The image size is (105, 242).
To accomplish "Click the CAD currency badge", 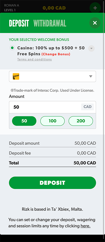I will [x=87, y=107].
